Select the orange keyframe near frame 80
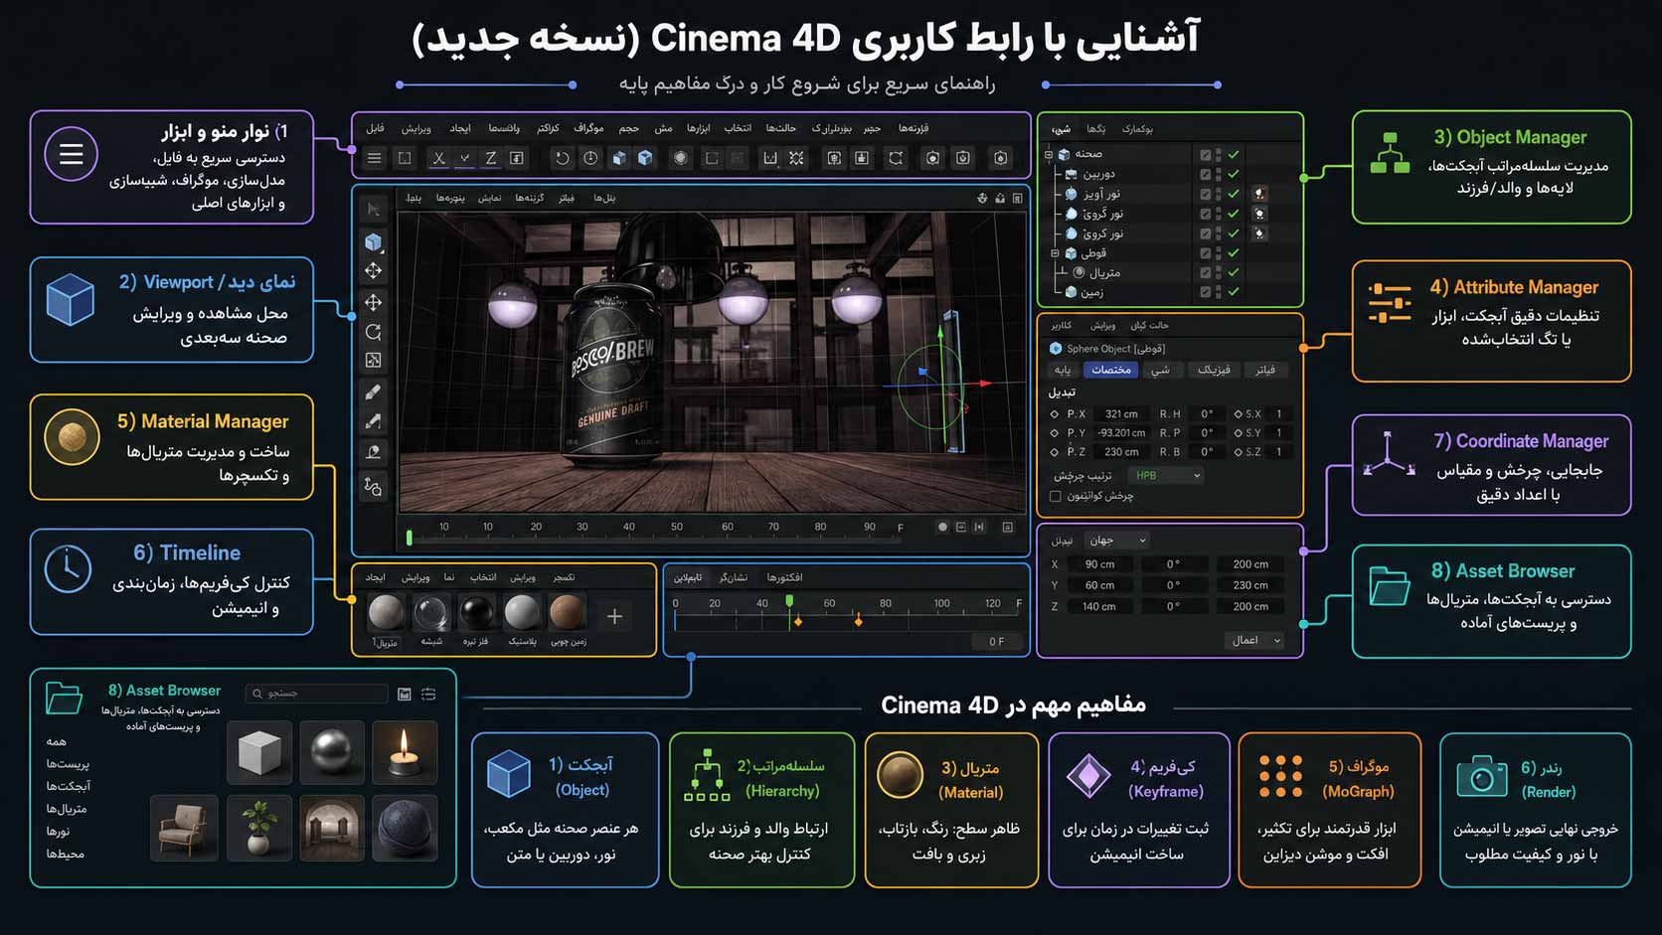 (859, 621)
